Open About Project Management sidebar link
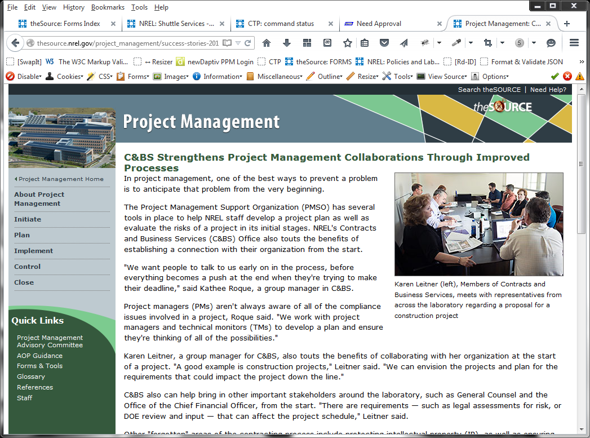 pyautogui.click(x=39, y=198)
